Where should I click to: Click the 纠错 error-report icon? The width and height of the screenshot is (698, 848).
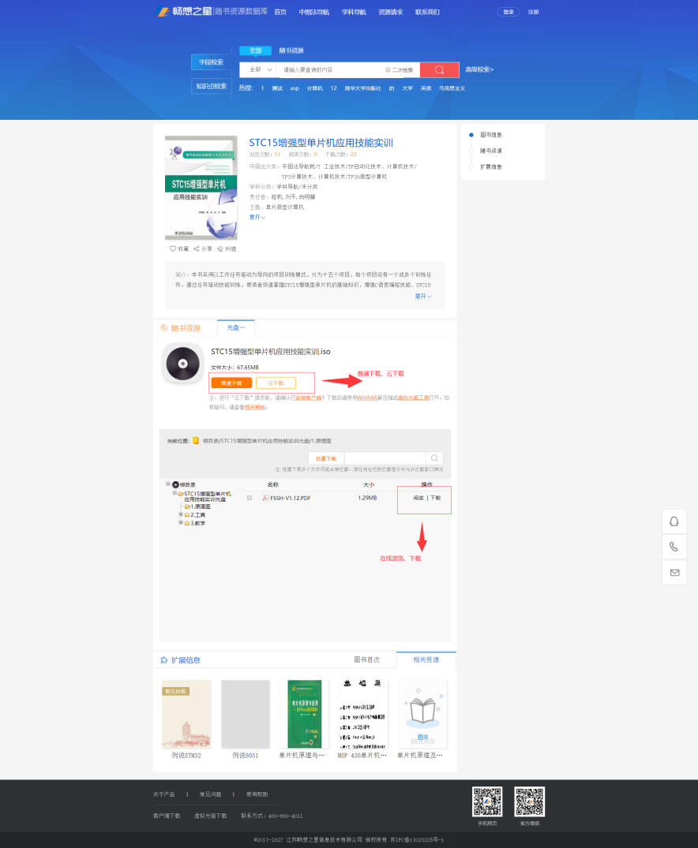point(220,248)
